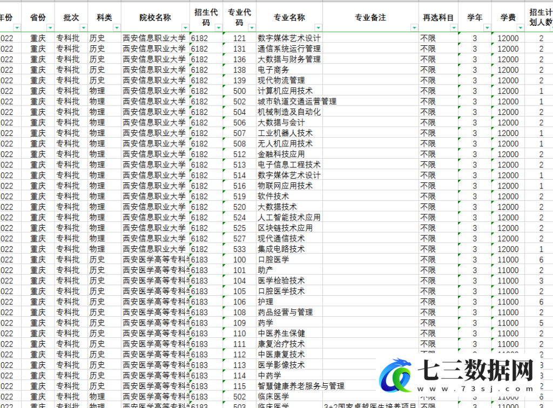Select the 软件技术 cell
This screenshot has width=553, height=408.
coord(289,196)
